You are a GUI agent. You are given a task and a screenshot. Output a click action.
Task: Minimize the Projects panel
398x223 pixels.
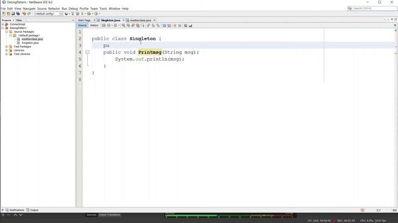click(x=73, y=20)
